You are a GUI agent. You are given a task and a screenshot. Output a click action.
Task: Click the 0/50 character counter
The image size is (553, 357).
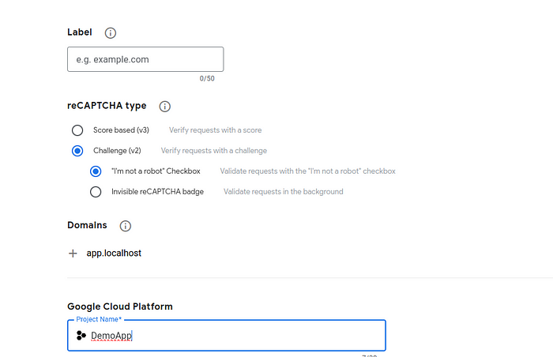207,78
